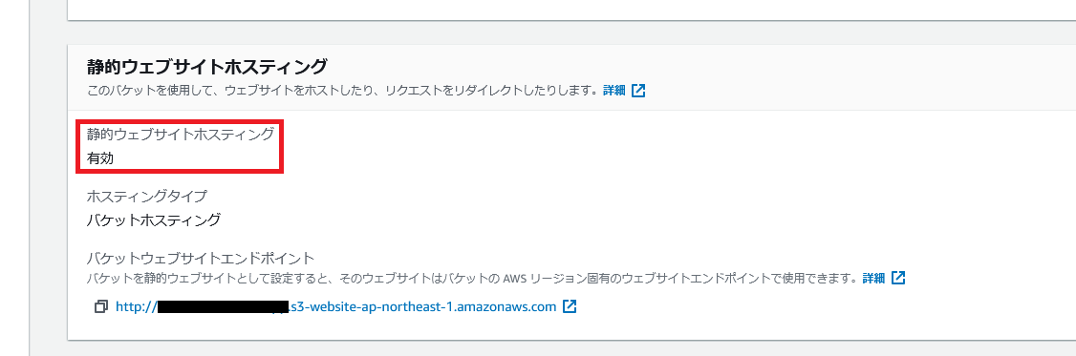Viewport: 1076px width, 356px height.
Task: Click external-link icon after the endpoint URL
Action: coord(570,306)
